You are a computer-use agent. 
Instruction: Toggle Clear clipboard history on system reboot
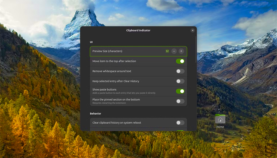point(180,123)
